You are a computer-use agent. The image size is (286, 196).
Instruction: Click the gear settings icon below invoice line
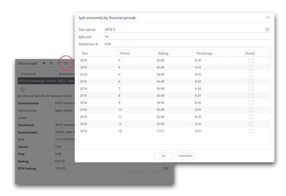22,89
